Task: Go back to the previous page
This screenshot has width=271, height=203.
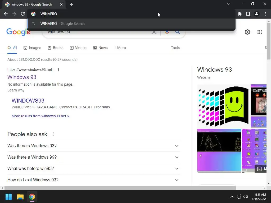Action: coord(6,14)
